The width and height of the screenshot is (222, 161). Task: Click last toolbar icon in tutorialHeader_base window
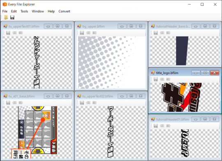168,33
